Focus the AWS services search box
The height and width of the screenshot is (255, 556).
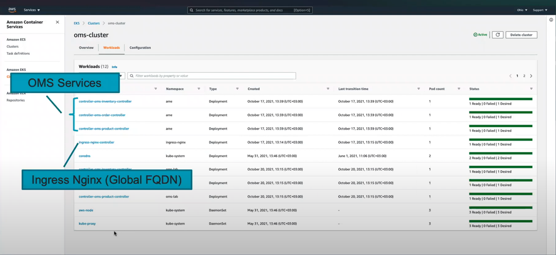[250, 10]
